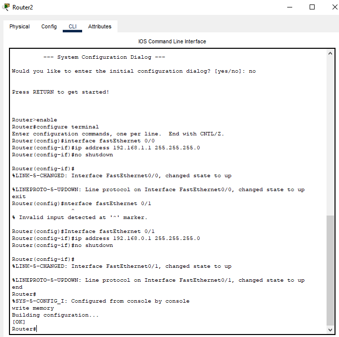
Task: Switch to the Config tab
Action: click(x=49, y=26)
